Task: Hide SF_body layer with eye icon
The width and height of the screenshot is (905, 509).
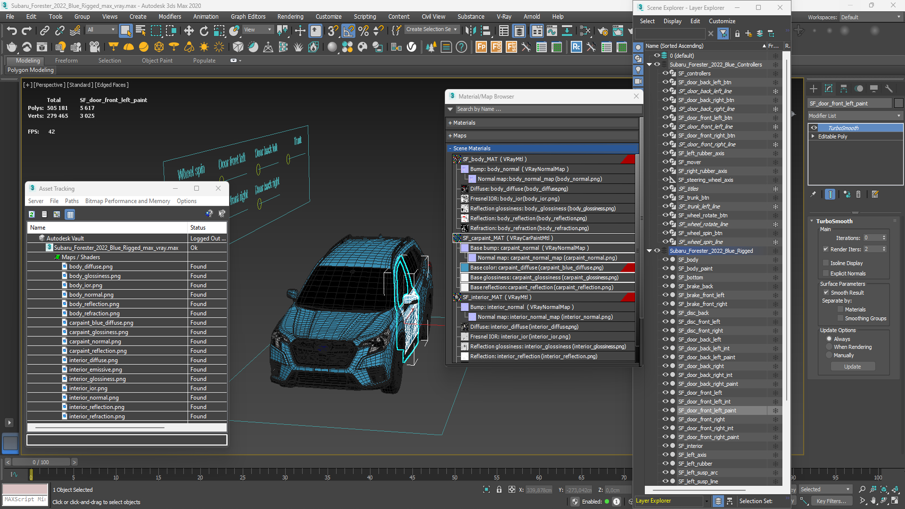Action: coord(666,260)
